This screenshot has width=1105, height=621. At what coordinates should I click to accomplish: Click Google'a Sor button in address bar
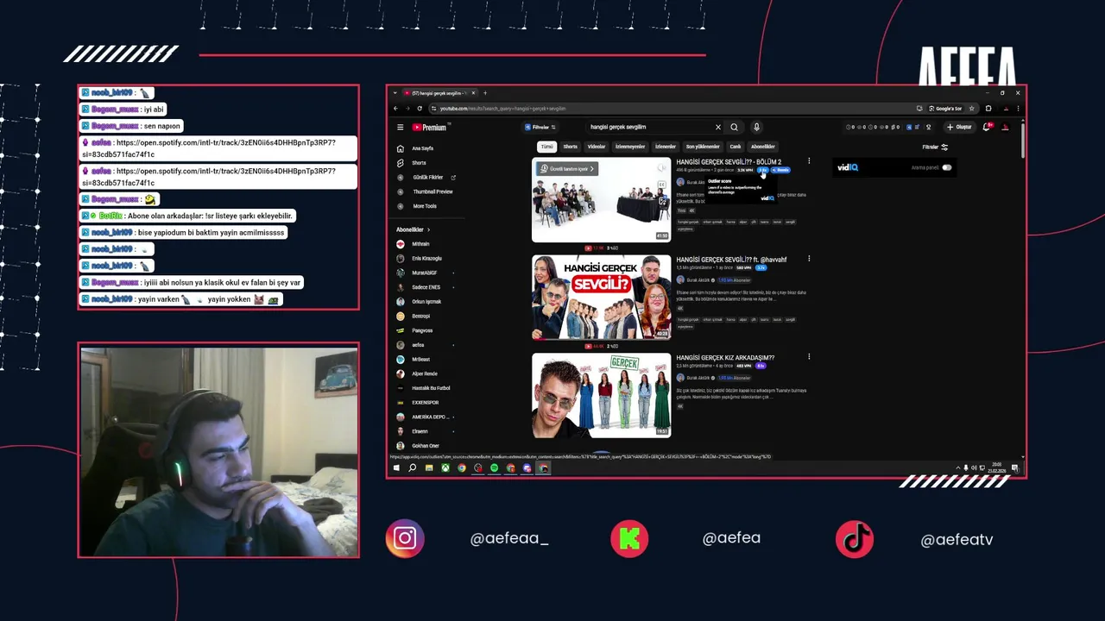coord(945,109)
